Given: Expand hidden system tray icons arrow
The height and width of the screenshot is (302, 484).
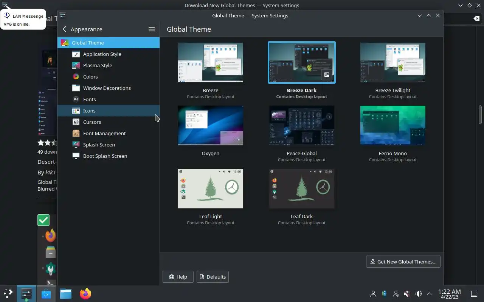Looking at the screenshot, I should [x=429, y=294].
